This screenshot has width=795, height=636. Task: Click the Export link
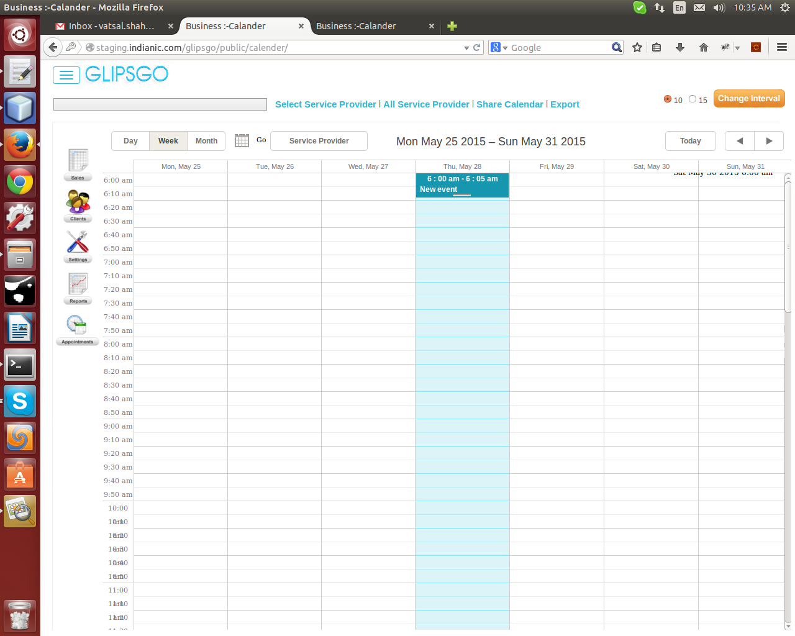tap(565, 104)
